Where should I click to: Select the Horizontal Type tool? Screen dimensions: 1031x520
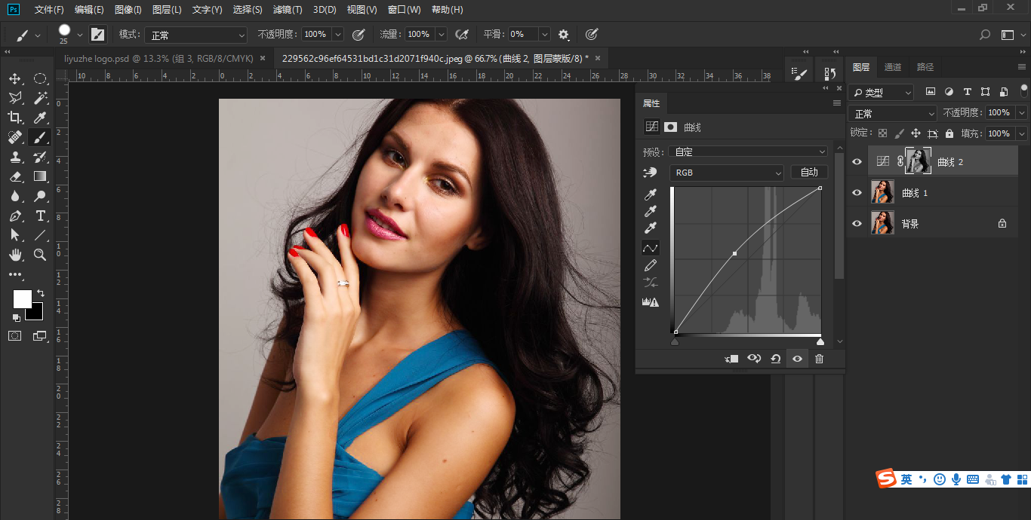pos(41,216)
